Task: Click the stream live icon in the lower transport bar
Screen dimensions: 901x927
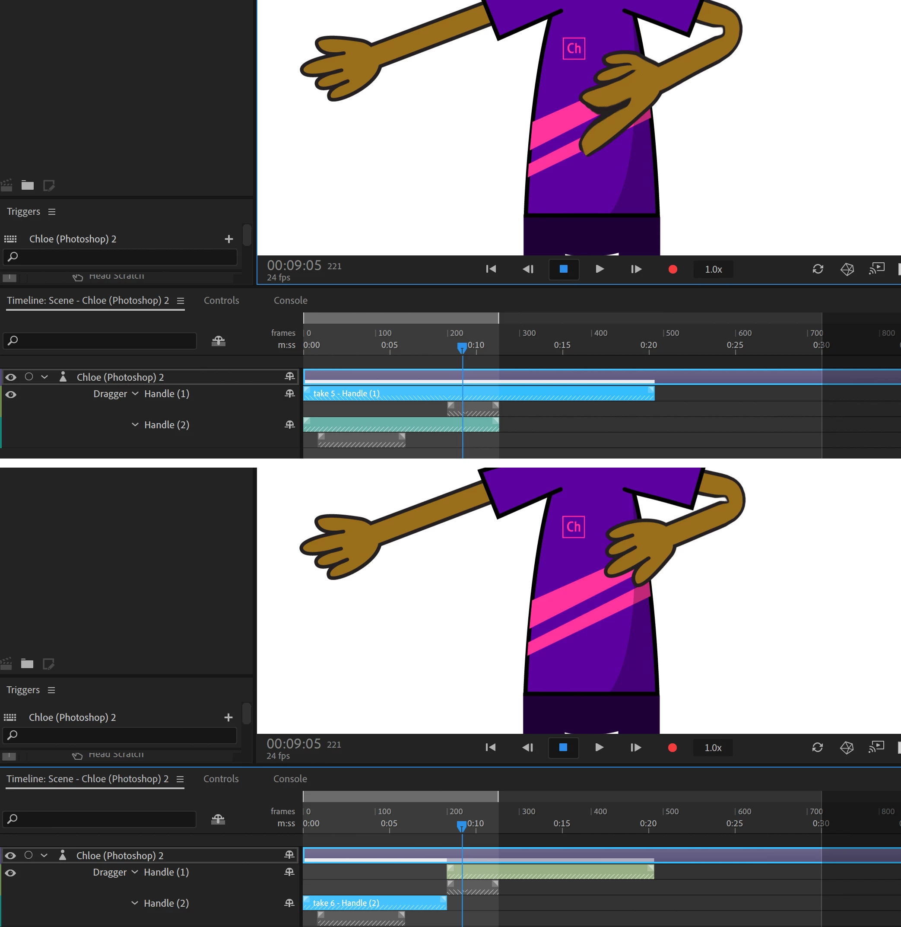Action: coord(876,747)
